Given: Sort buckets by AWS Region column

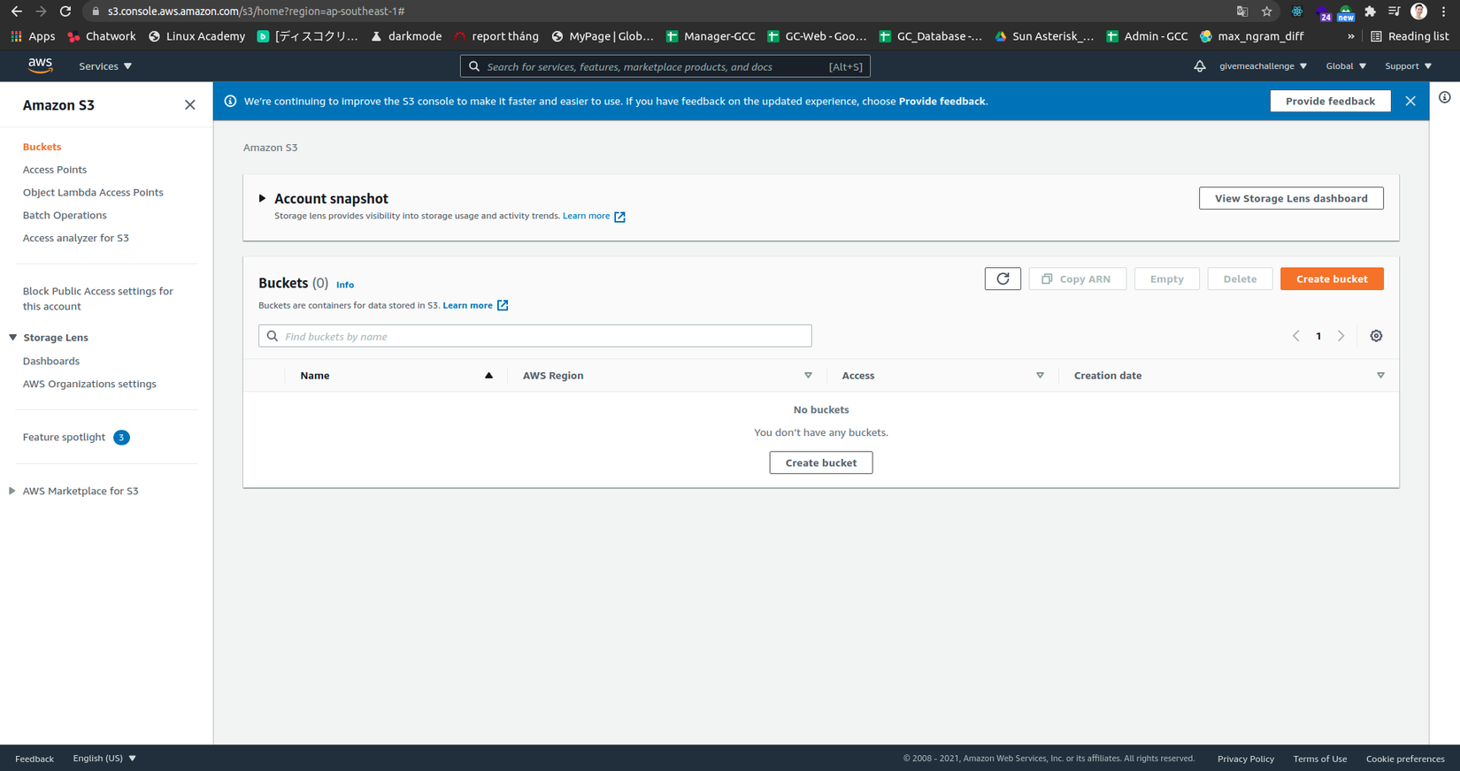Looking at the screenshot, I should click(x=667, y=376).
